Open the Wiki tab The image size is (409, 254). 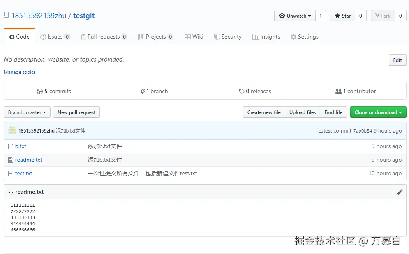tap(194, 37)
